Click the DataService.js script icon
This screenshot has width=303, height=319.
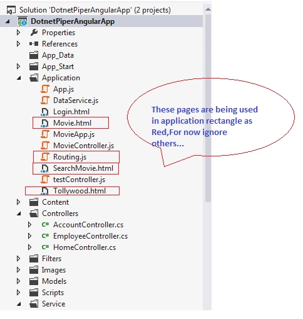[45, 100]
